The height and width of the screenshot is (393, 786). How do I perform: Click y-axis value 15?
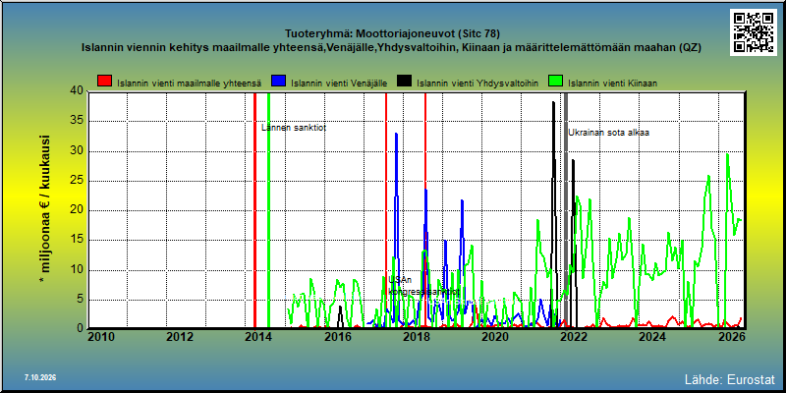(77, 240)
